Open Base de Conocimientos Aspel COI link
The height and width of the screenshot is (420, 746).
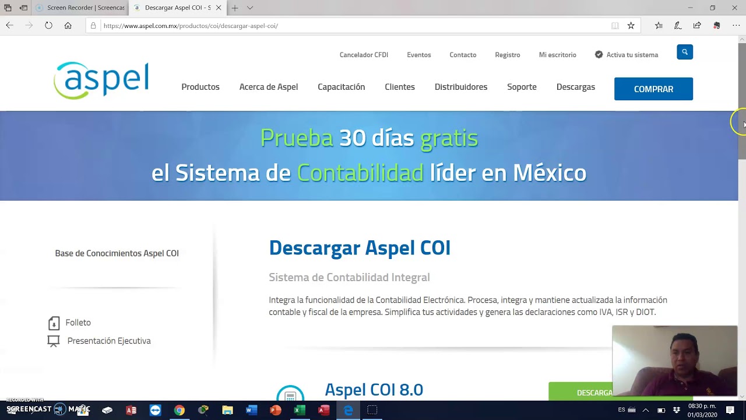(117, 253)
